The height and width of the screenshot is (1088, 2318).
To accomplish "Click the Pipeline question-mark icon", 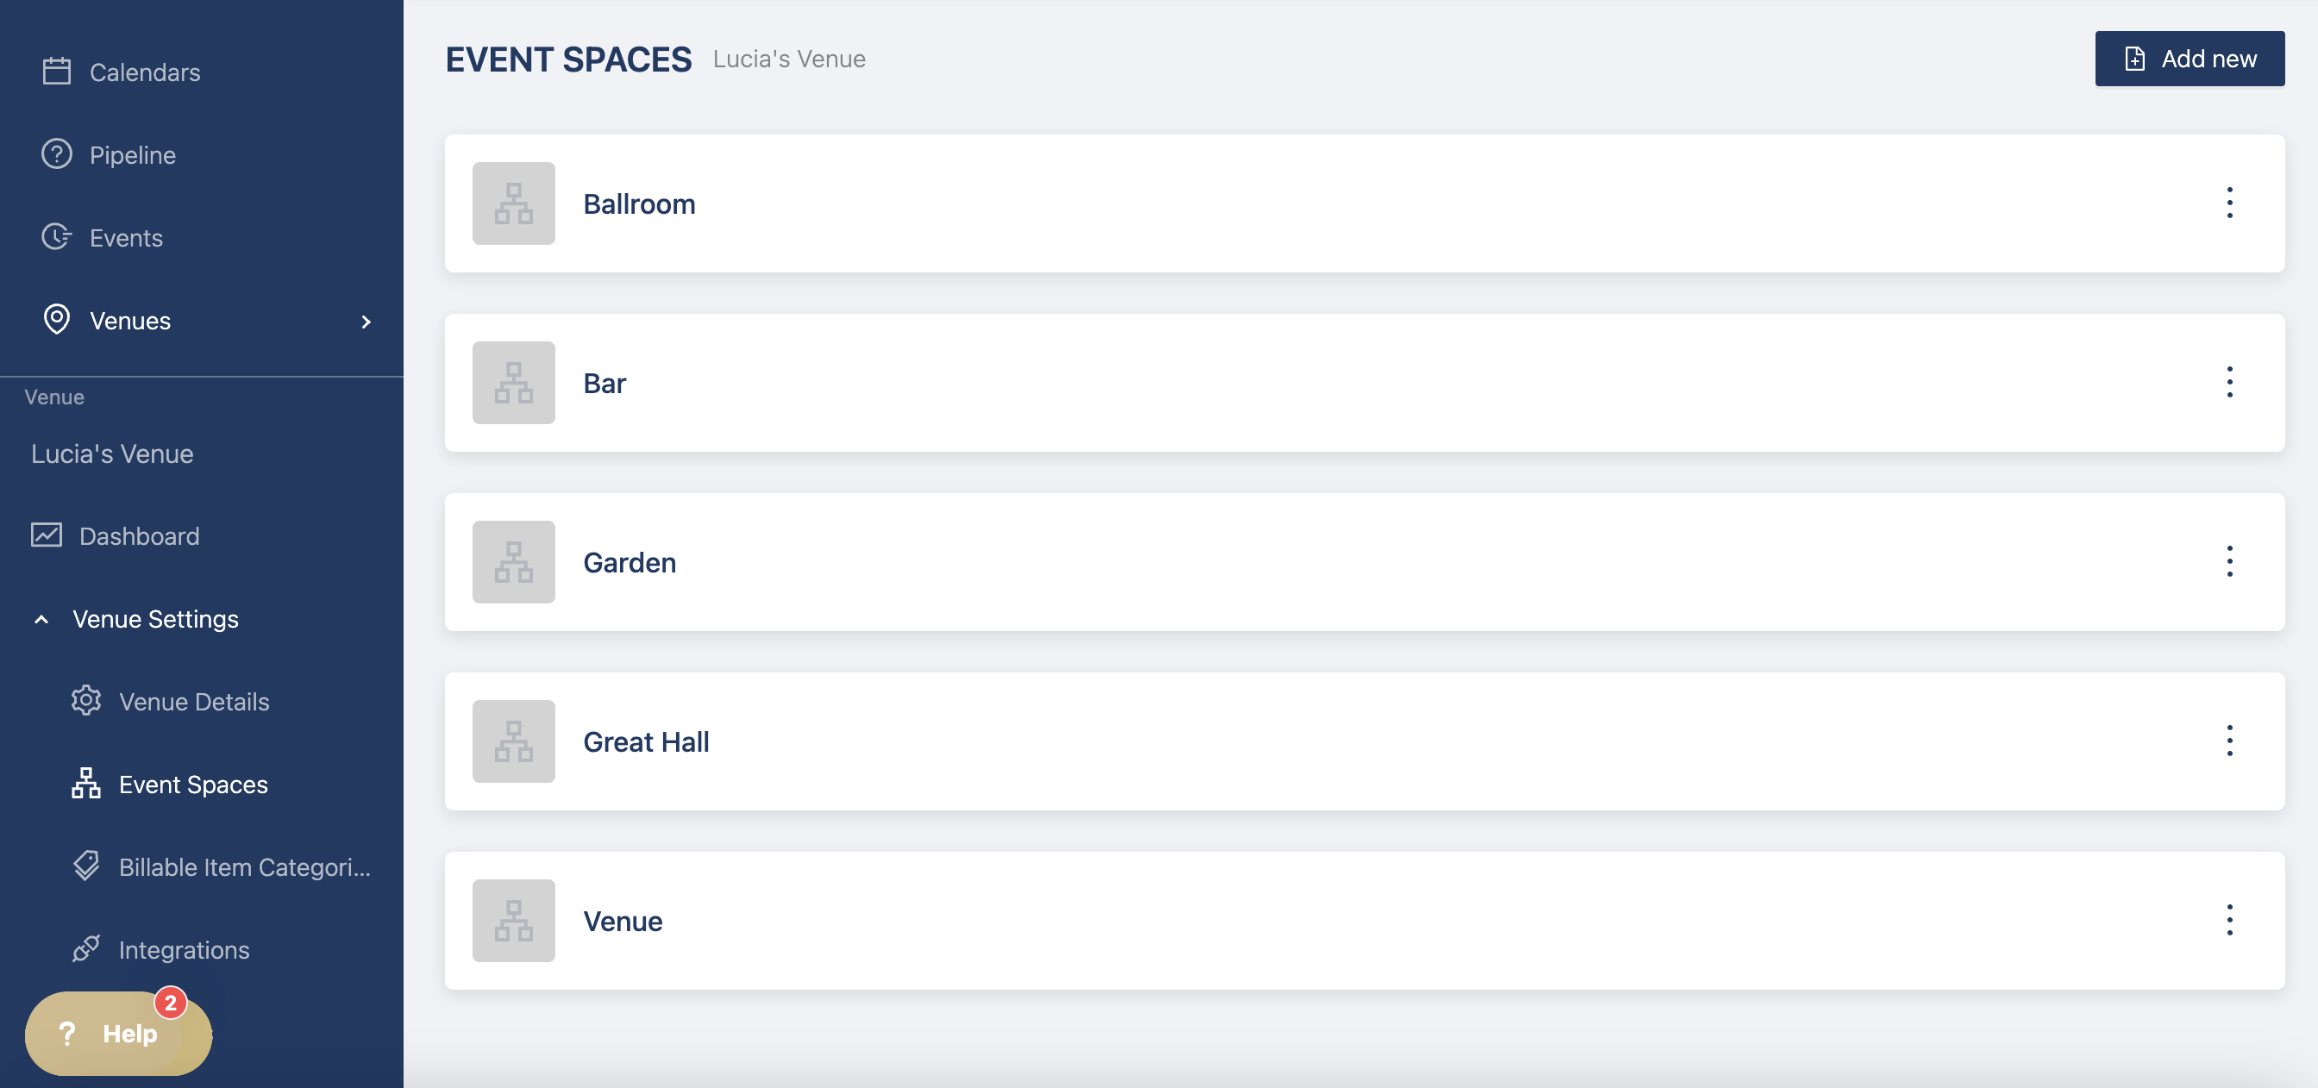I will (57, 155).
